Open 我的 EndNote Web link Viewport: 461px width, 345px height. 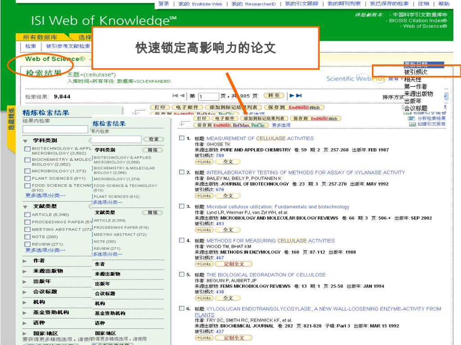point(200,4)
